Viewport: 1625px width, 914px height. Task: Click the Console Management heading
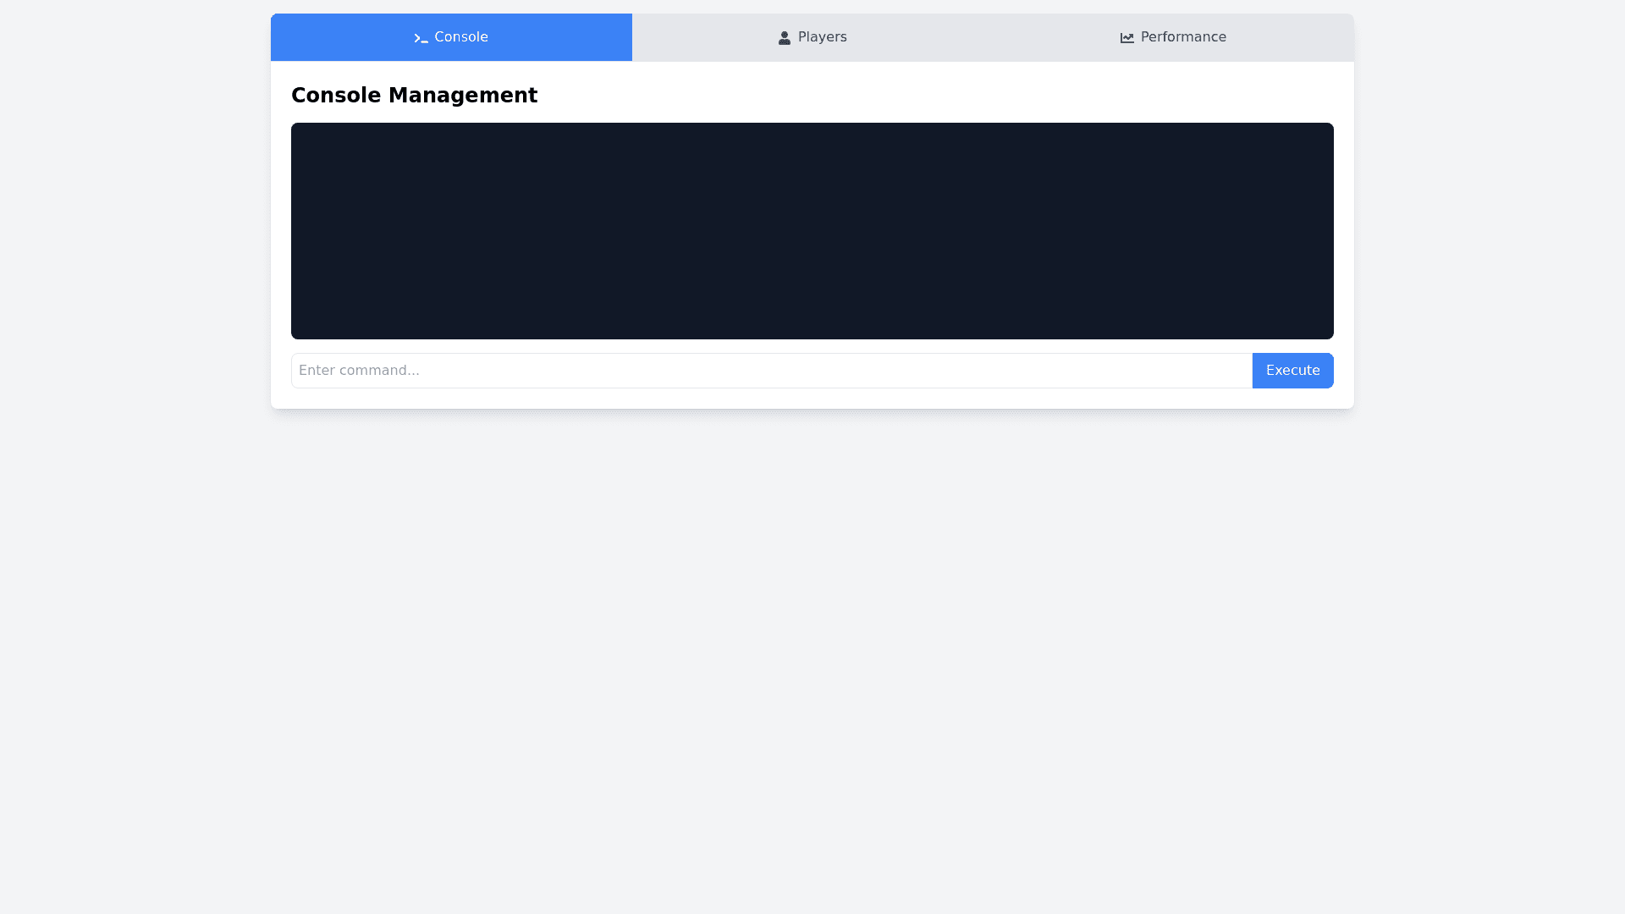(414, 95)
